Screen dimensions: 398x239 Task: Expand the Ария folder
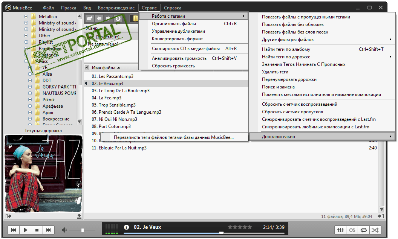[x=30, y=112]
